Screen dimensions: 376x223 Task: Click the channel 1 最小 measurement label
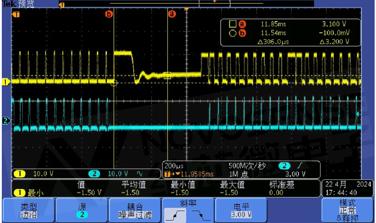30,192
